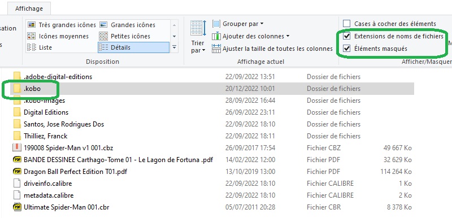Click Ajuster la taille de toutes les colonnes
This screenshot has width=452, height=218.
[272, 49]
